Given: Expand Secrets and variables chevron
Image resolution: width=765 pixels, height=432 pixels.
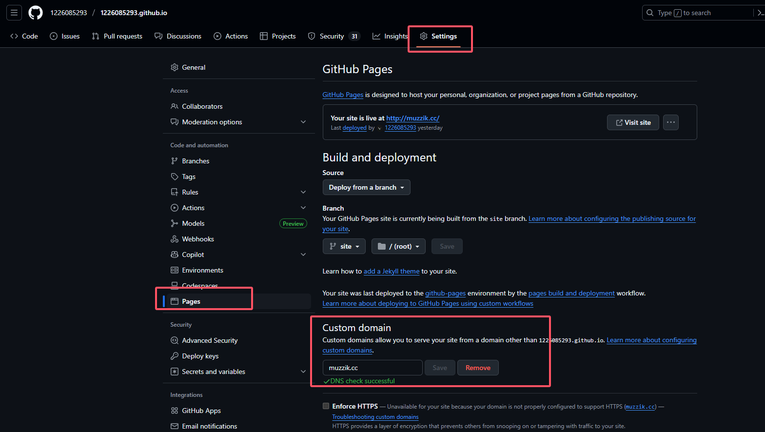Looking at the screenshot, I should (x=303, y=372).
